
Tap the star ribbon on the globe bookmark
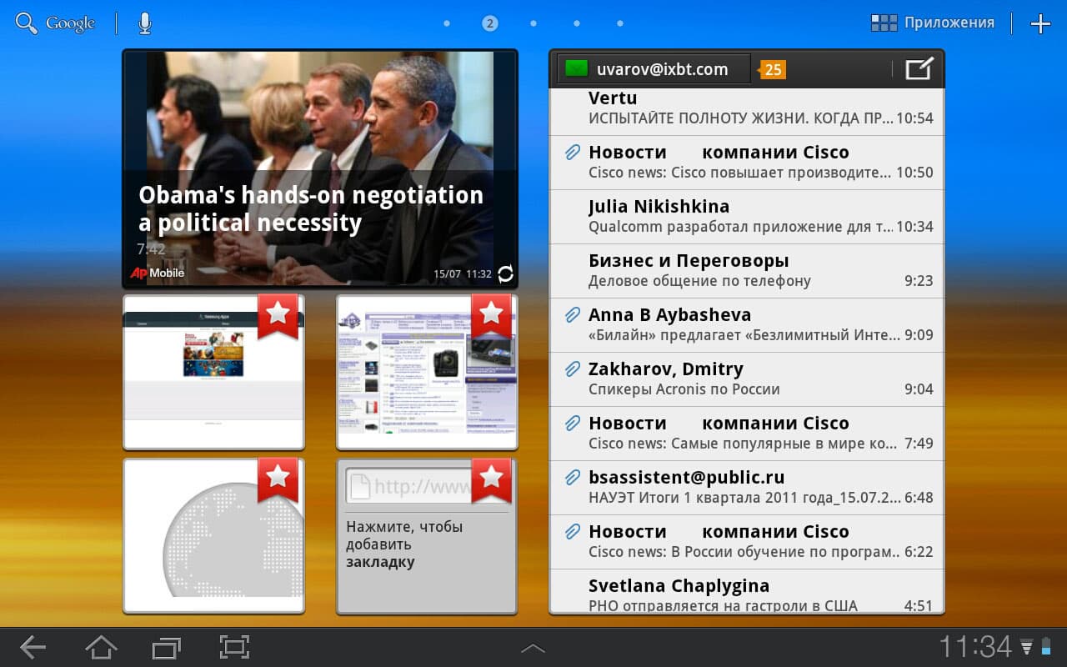point(278,479)
